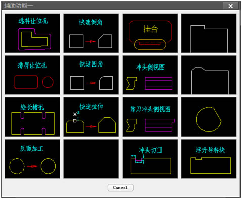242x199 pixels.
Task: Click the empty black tile in bottom row
Action: pyautogui.click(x=91, y=159)
